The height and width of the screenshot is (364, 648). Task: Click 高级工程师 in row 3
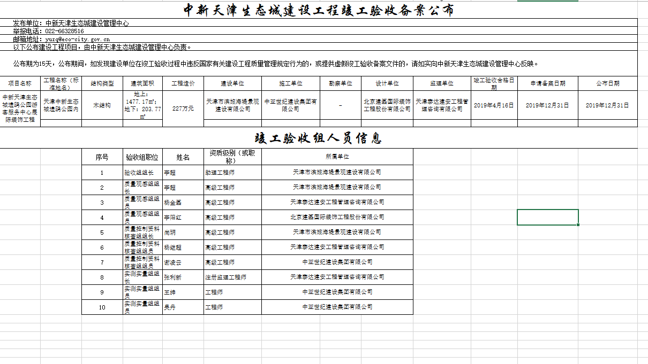(232, 203)
